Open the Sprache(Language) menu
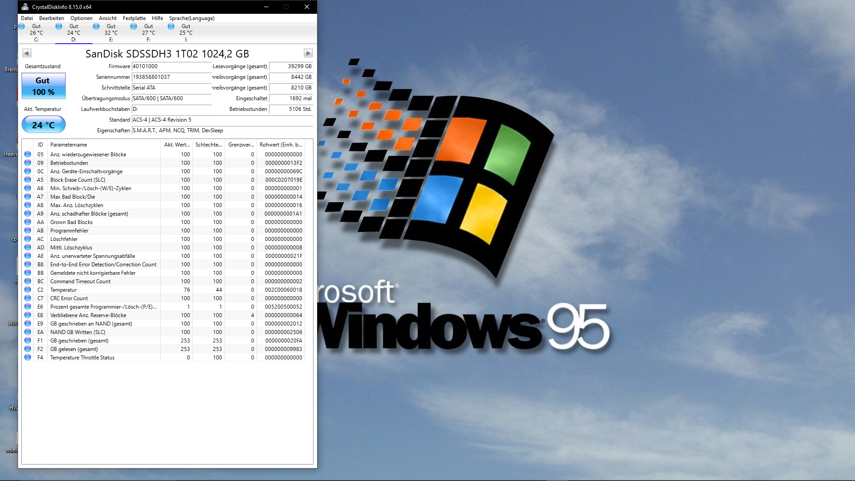The width and height of the screenshot is (855, 481). (x=191, y=18)
